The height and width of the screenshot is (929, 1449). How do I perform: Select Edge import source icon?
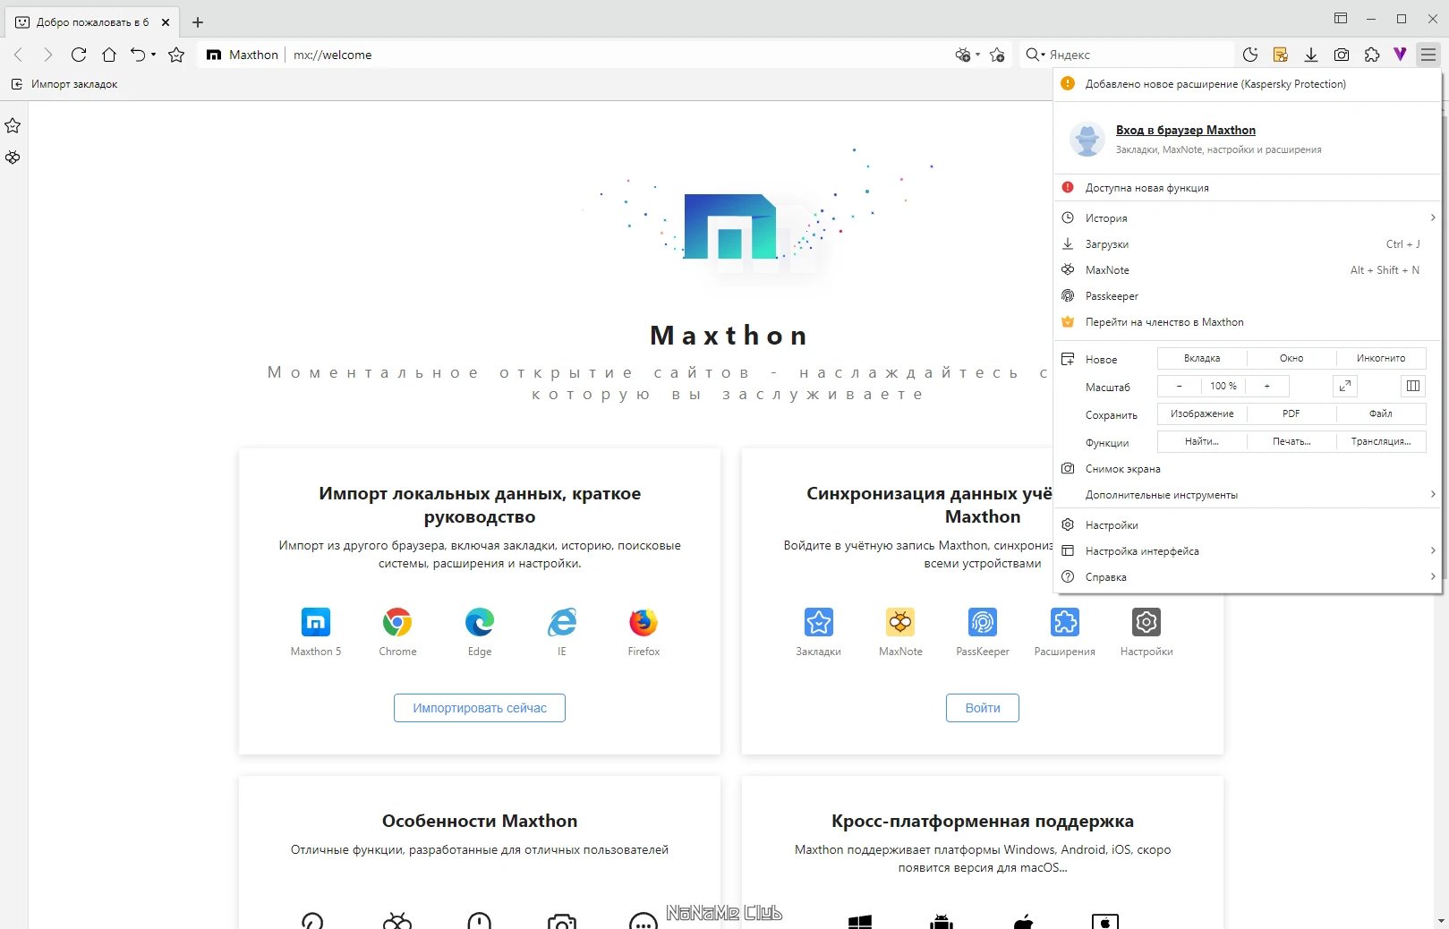[x=480, y=622]
